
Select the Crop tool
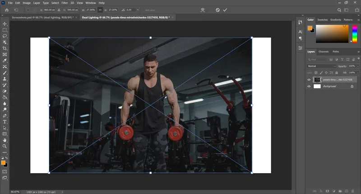[x=5, y=48]
